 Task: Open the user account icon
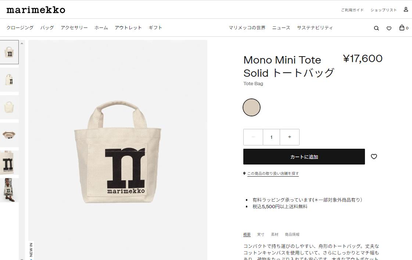click(x=406, y=10)
